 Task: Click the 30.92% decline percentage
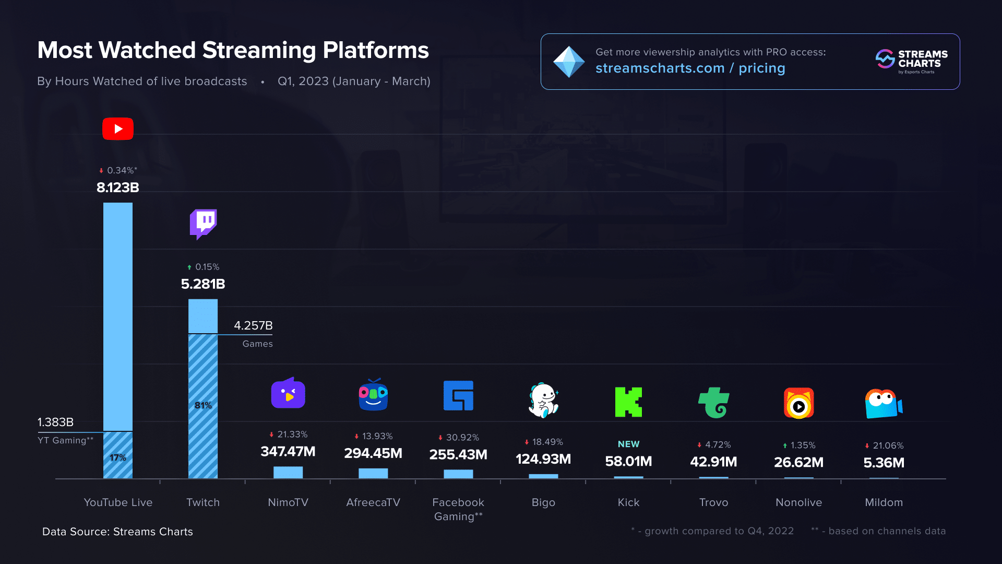(462, 438)
